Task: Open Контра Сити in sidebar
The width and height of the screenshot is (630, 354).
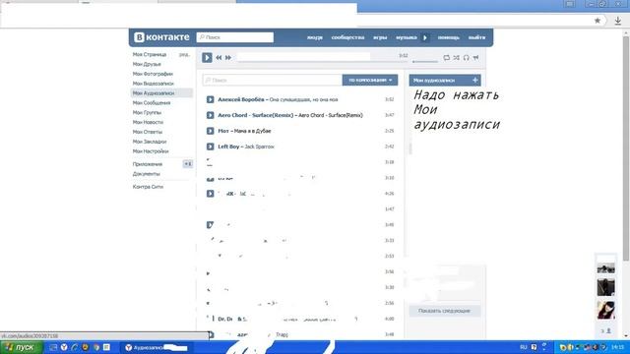Action: pos(148,187)
